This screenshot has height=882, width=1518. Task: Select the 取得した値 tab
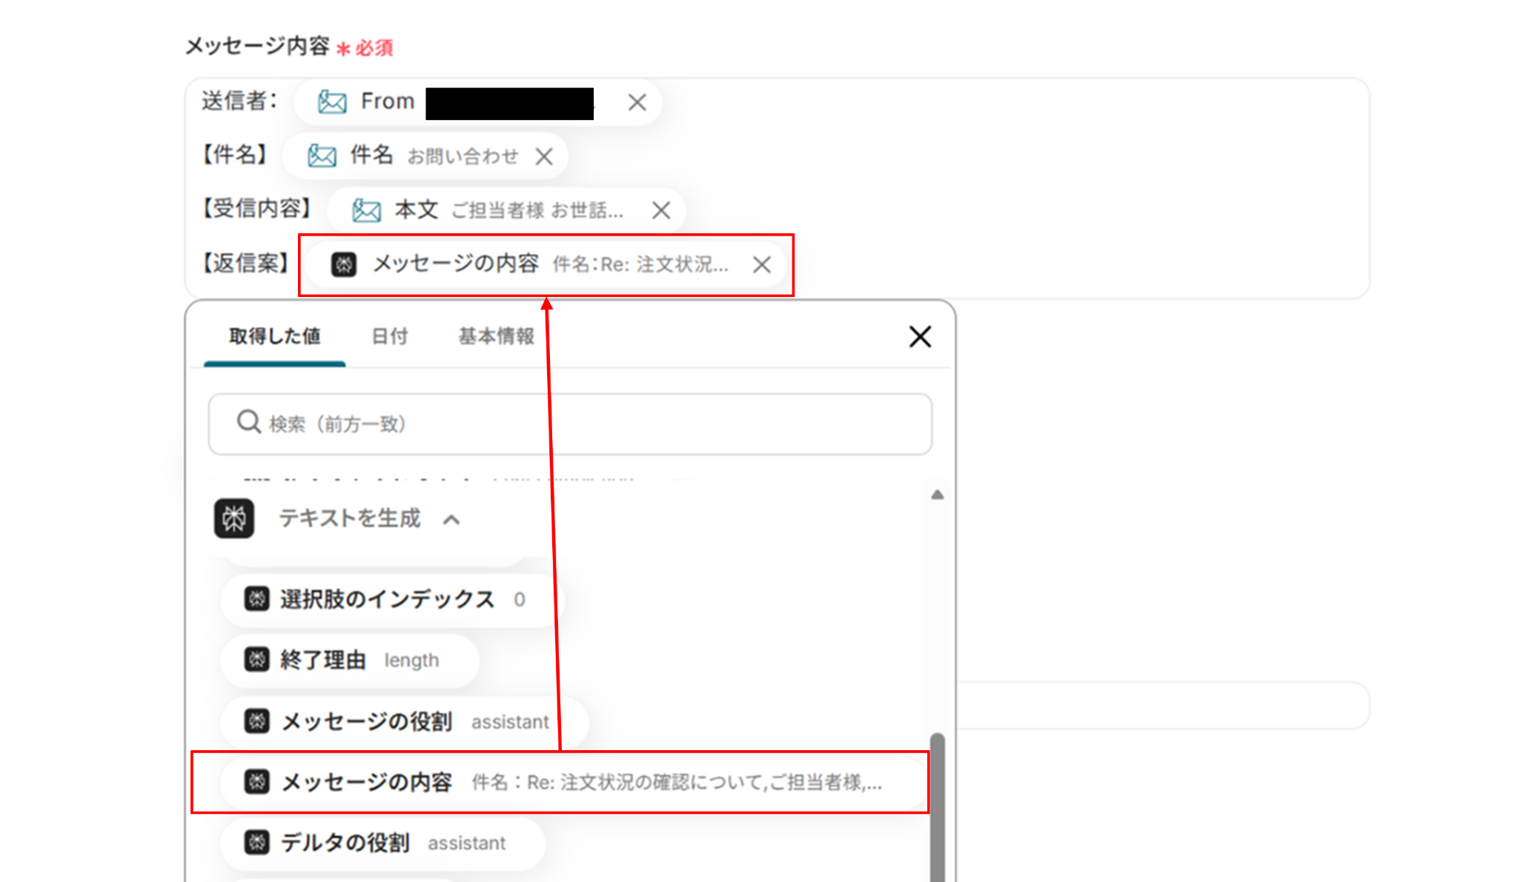tap(274, 337)
